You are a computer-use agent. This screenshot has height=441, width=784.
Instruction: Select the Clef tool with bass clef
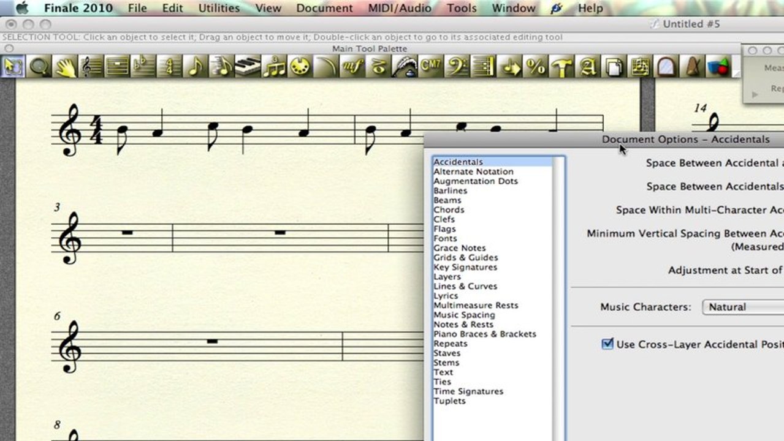click(x=456, y=66)
